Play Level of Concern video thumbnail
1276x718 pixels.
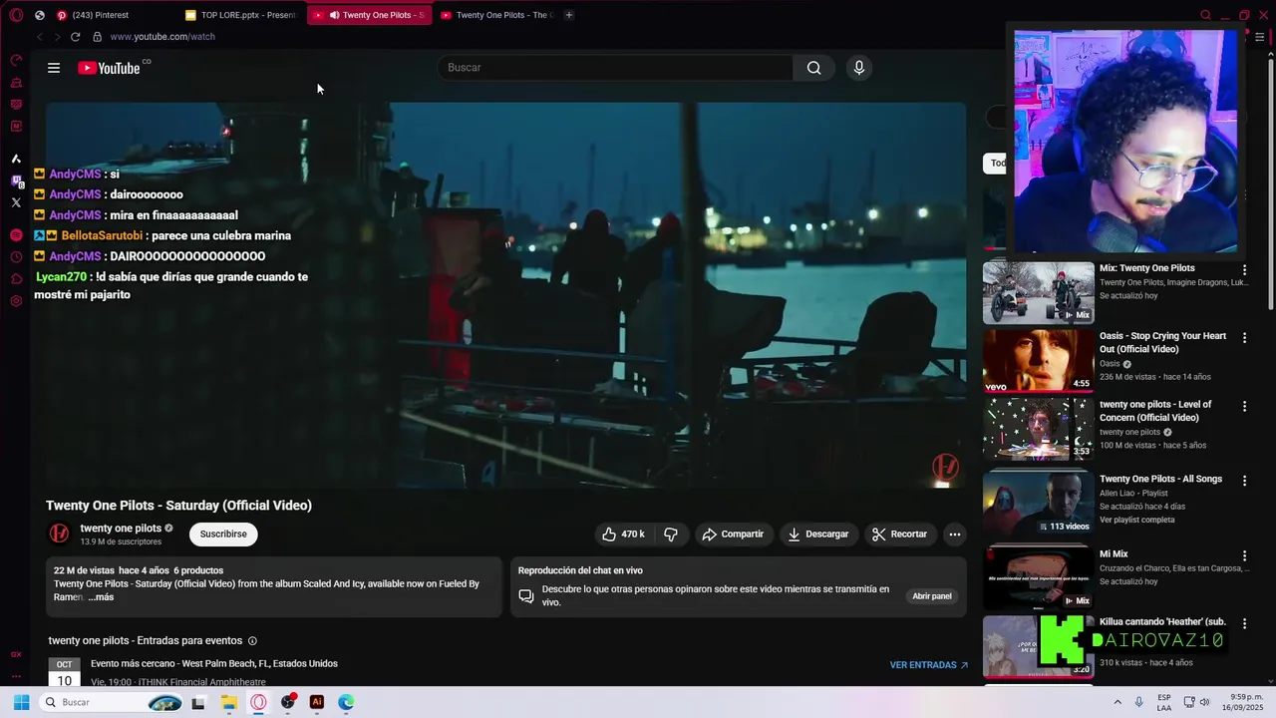pos(1038,429)
